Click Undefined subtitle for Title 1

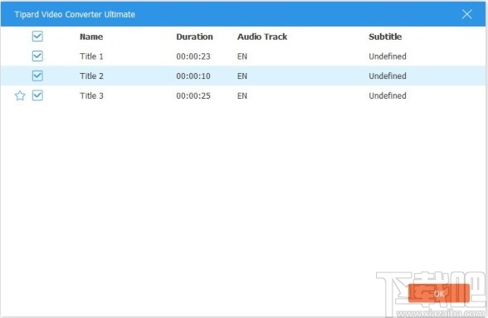[x=388, y=56]
